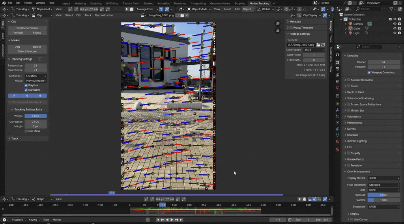Open the Motion Model Location dropdown

(x=36, y=76)
